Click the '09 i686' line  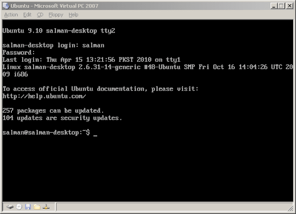[15, 74]
